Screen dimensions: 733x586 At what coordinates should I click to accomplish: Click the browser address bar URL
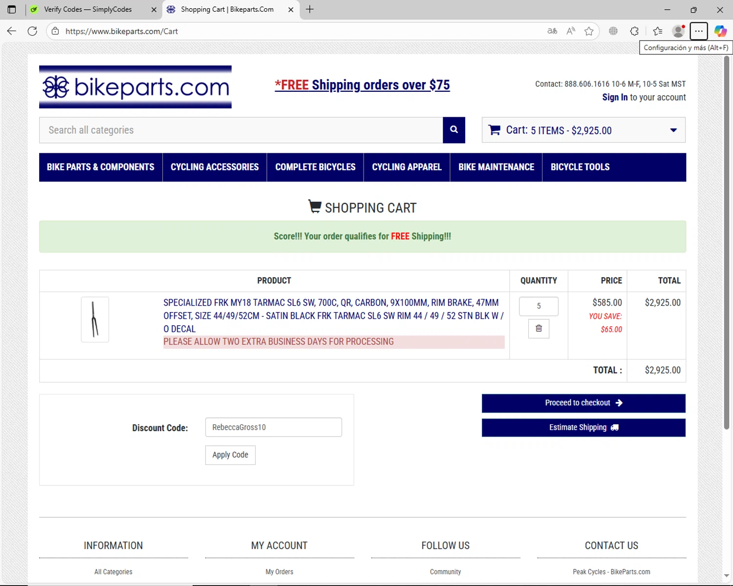pos(122,31)
